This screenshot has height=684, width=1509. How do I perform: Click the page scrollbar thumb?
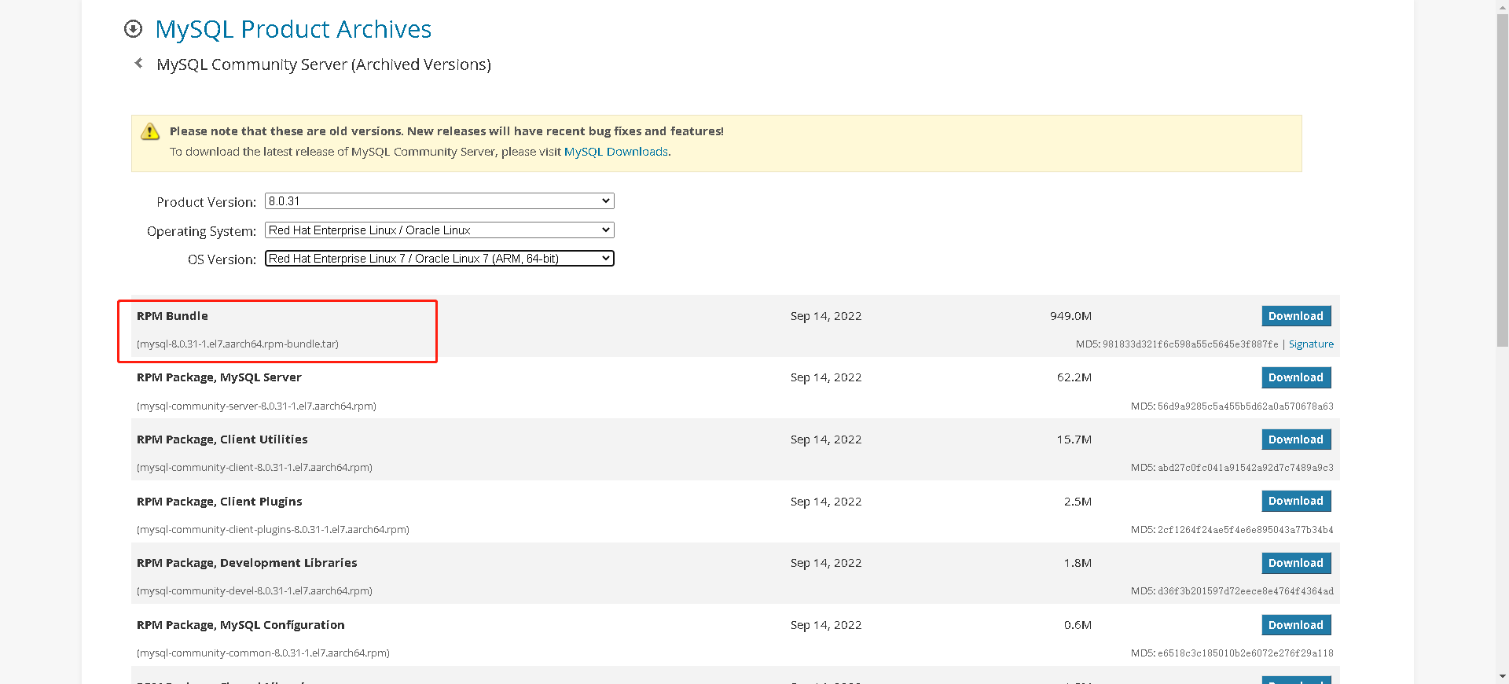[x=1502, y=181]
